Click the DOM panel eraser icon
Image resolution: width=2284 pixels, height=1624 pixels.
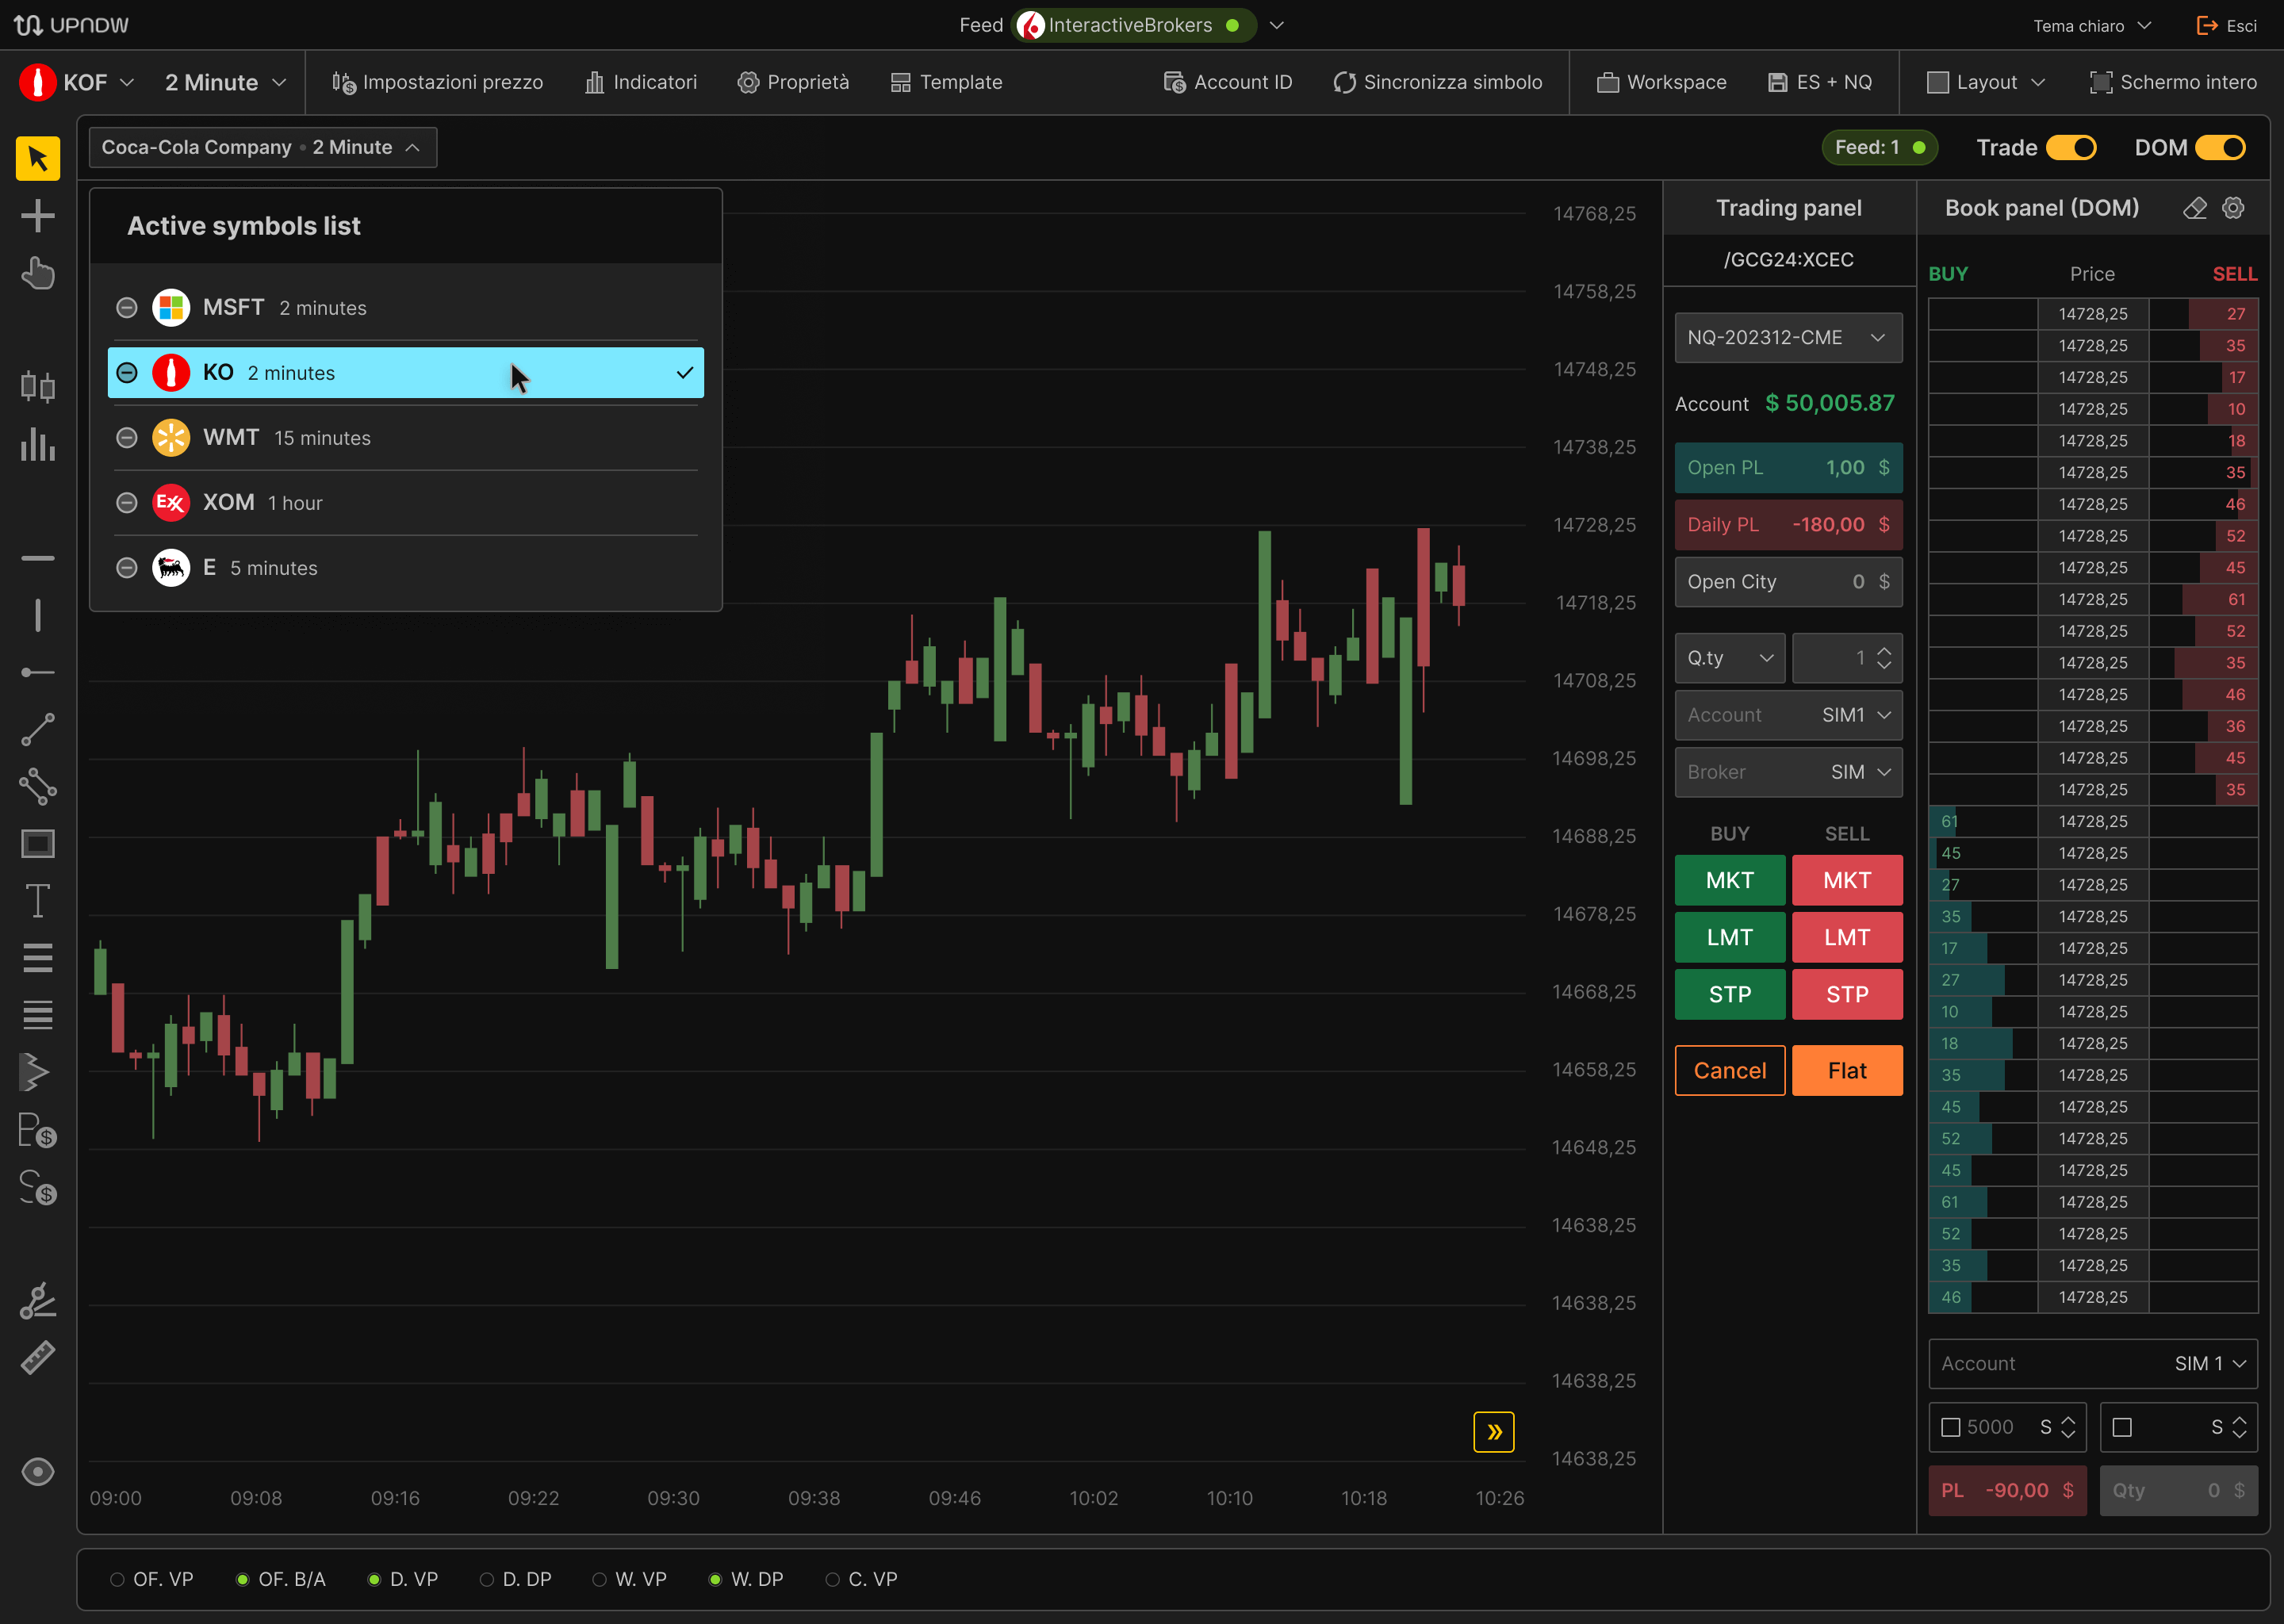(2195, 208)
